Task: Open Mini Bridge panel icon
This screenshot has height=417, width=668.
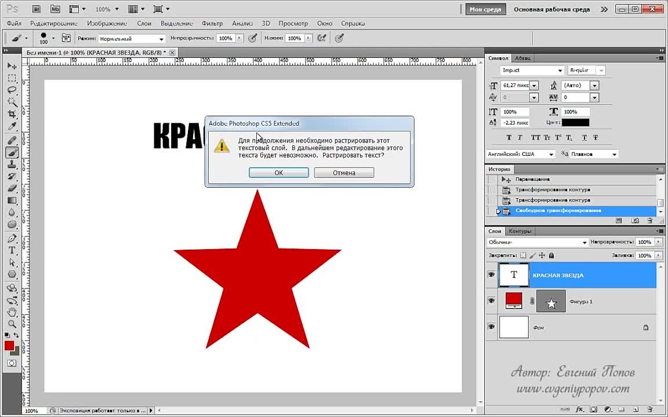Action: tap(55, 9)
